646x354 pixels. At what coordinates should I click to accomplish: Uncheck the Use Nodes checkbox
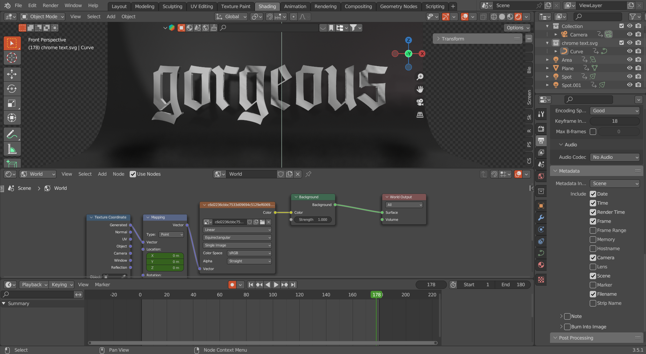coord(133,174)
